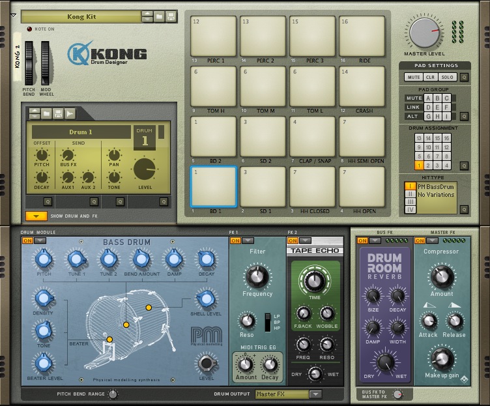Open FX 1 effect type dropdown
The width and height of the screenshot is (490, 406).
coord(248,240)
